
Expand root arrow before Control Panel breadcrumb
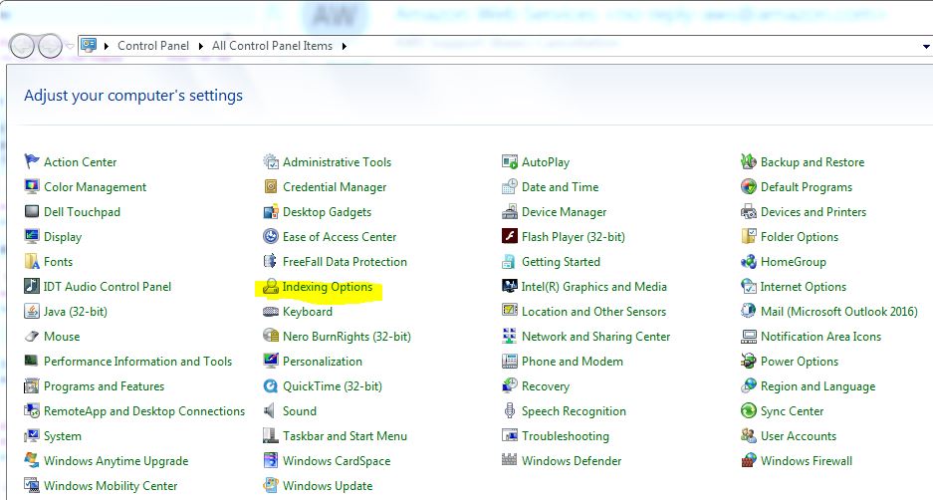coord(106,46)
